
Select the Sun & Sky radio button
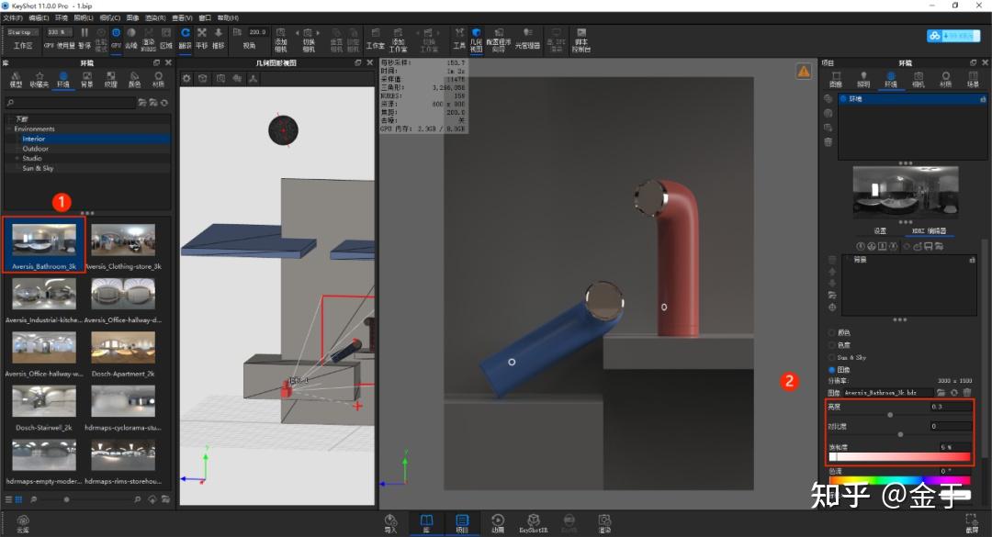[832, 357]
